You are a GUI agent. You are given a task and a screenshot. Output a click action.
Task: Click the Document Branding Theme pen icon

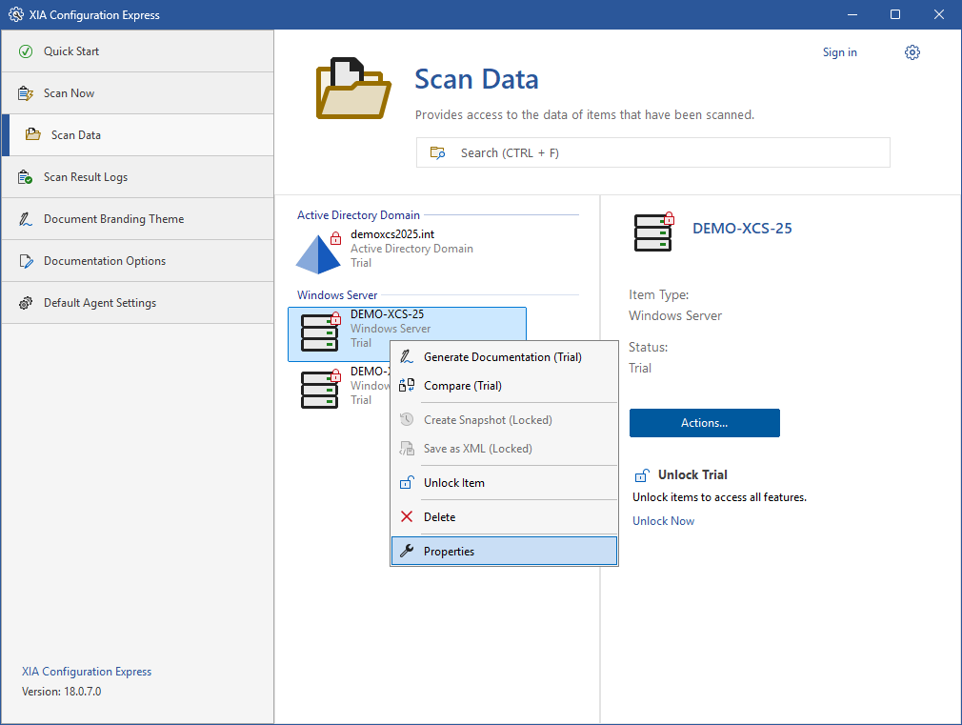coord(26,219)
